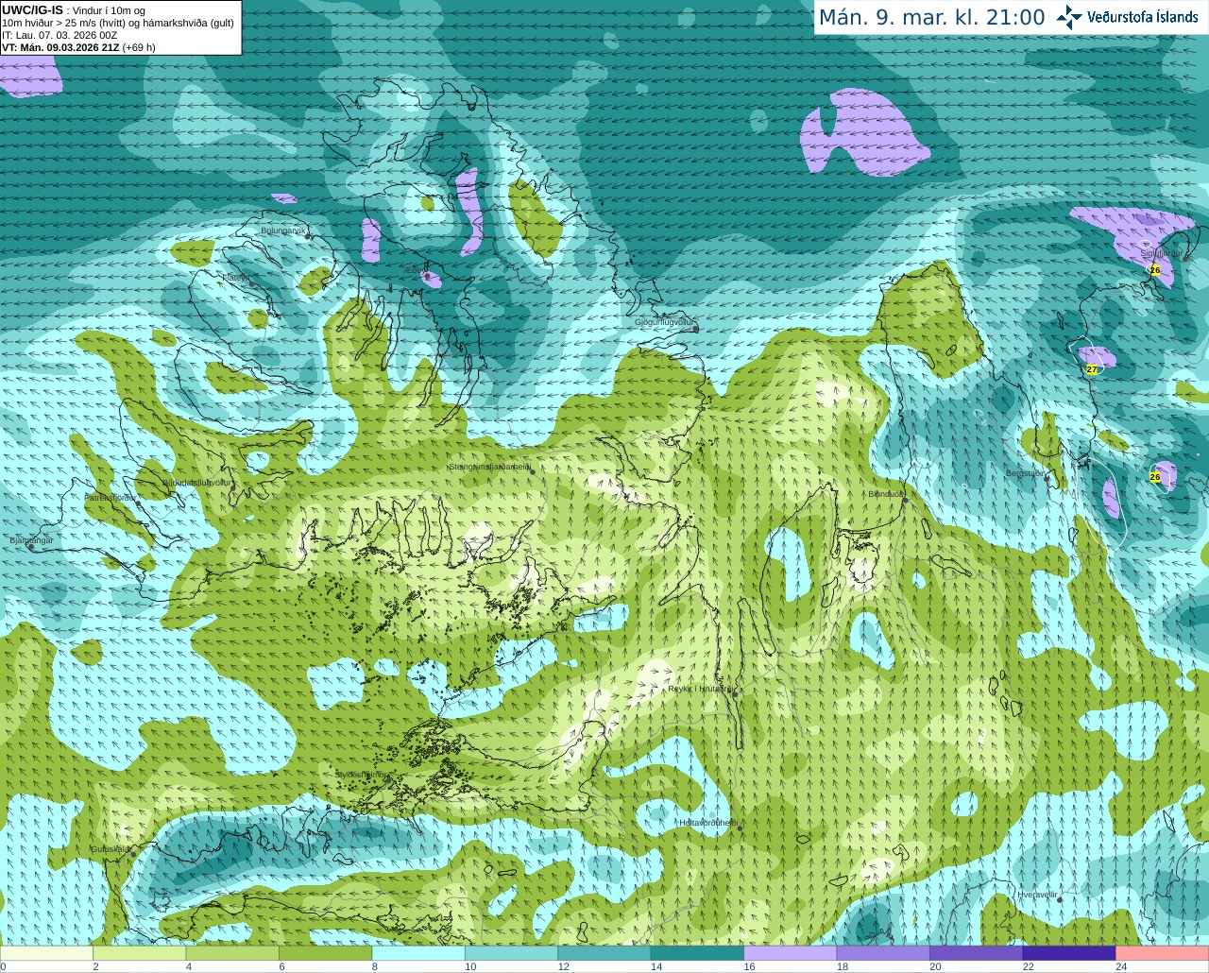Image resolution: width=1209 pixels, height=973 pixels.
Task: Click the Bergstaðir station label
Action: [1026, 473]
